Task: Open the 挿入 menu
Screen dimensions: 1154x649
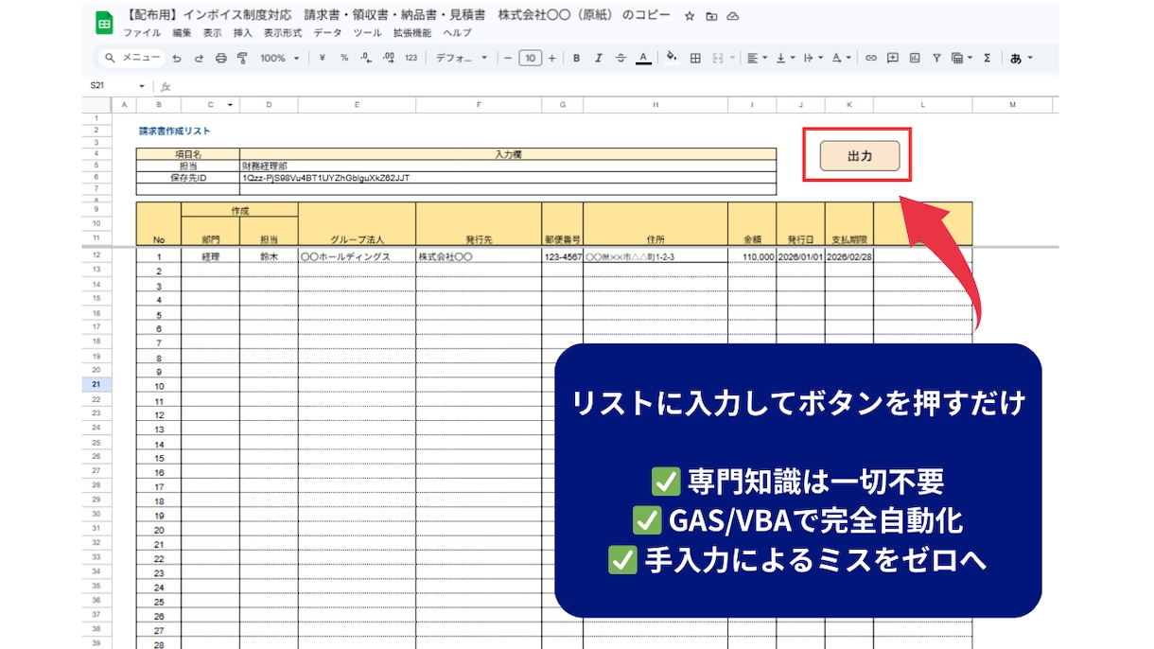Action: pos(242,33)
